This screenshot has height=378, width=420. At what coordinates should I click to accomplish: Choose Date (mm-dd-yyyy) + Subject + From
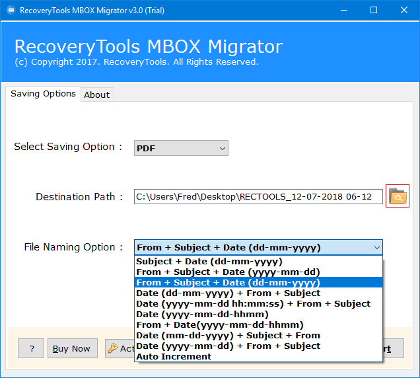pyautogui.click(x=258, y=335)
